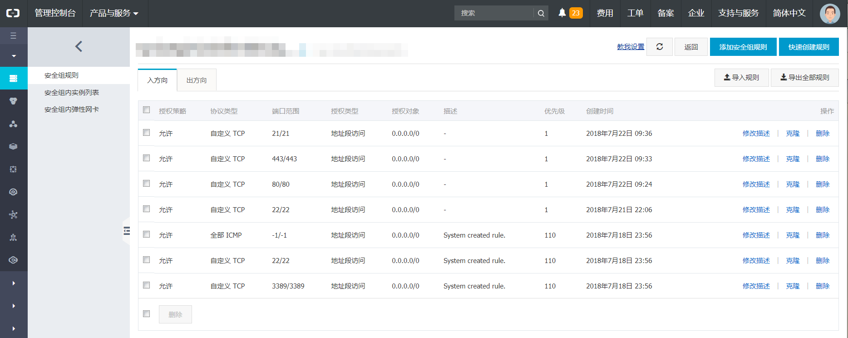Open the active server (ECS) sidebar icon
The image size is (848, 338).
[13, 78]
